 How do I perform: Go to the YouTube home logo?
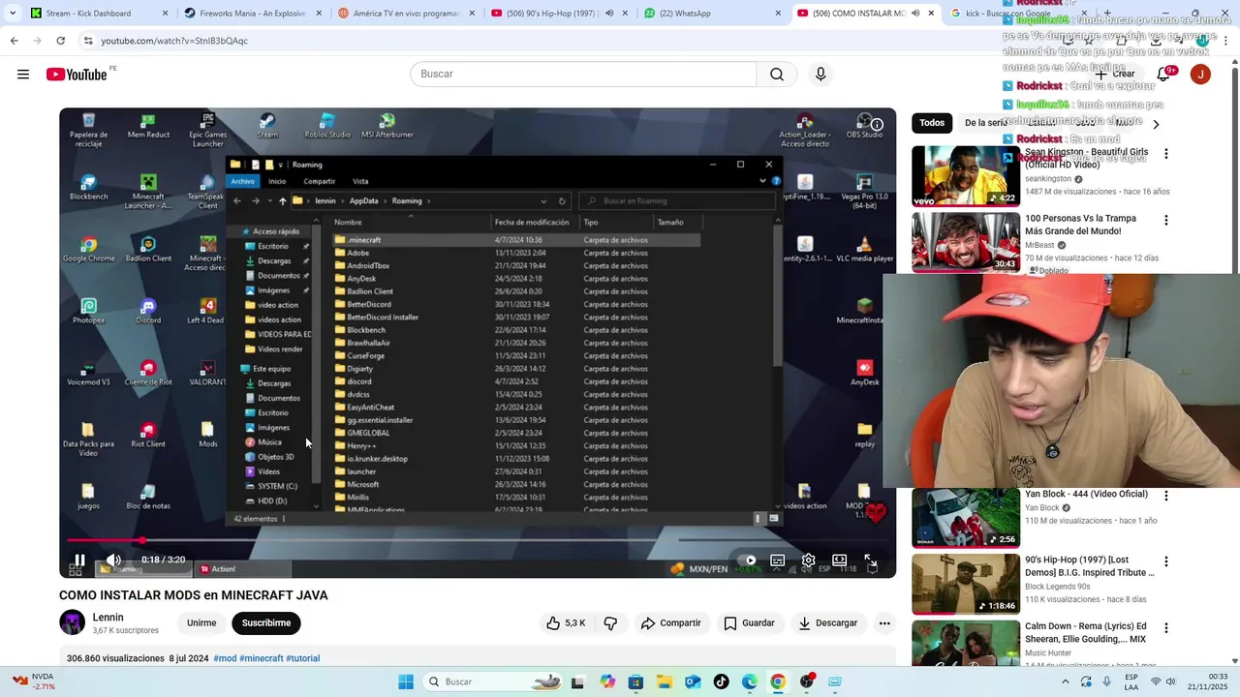click(x=77, y=75)
